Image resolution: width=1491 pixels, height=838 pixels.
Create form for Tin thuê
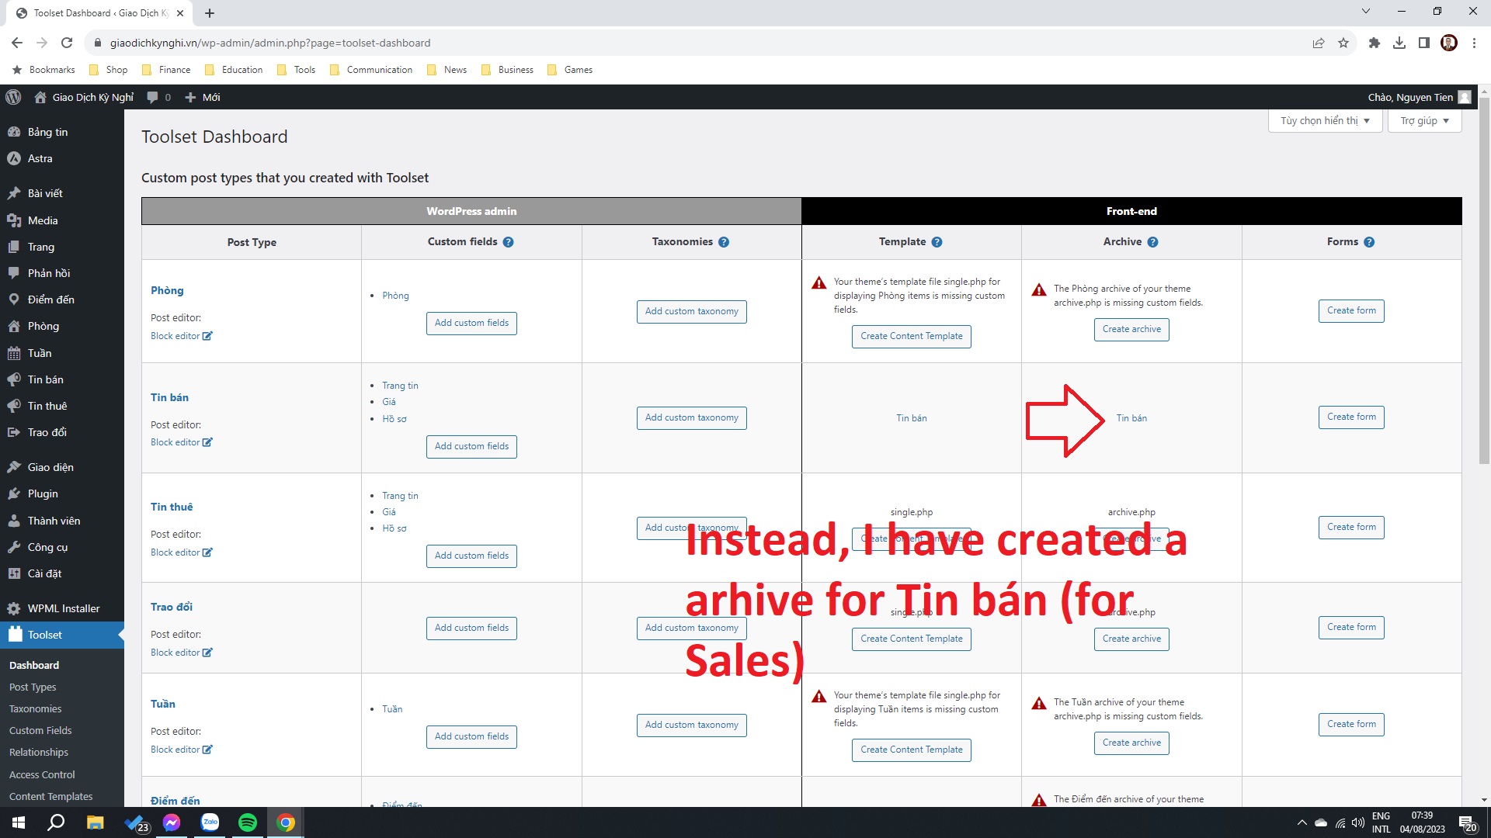[1351, 527]
